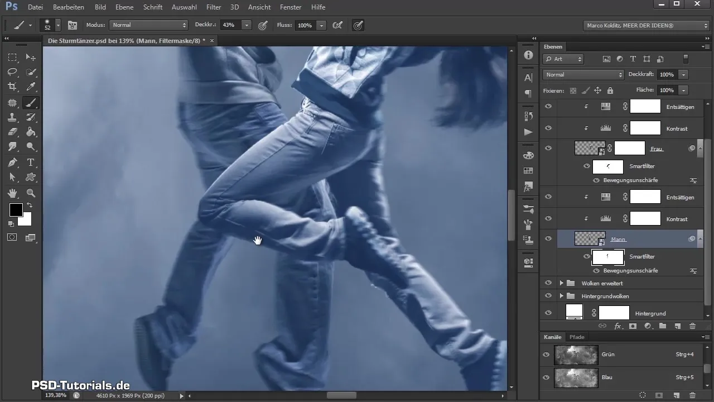Select the Crop tool

(12, 87)
